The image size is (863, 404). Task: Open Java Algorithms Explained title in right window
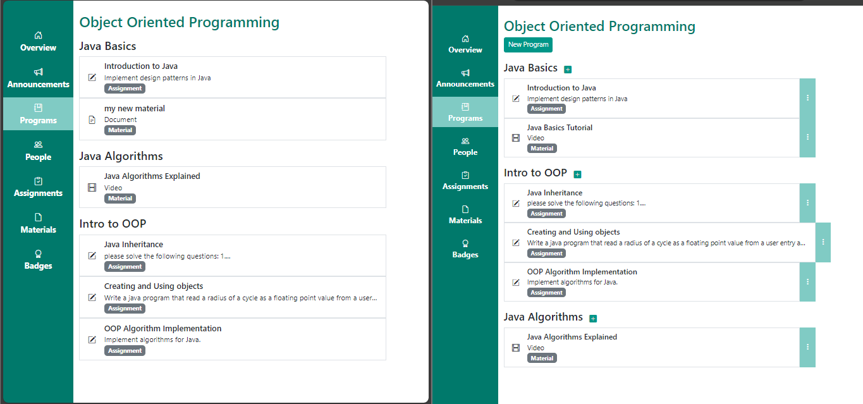pos(572,337)
